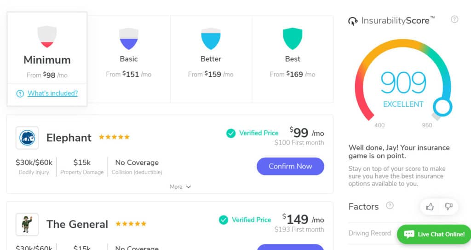Screen dimensions: 471x250
Task: Click the Best coverage green shield icon
Action: click(x=293, y=39)
